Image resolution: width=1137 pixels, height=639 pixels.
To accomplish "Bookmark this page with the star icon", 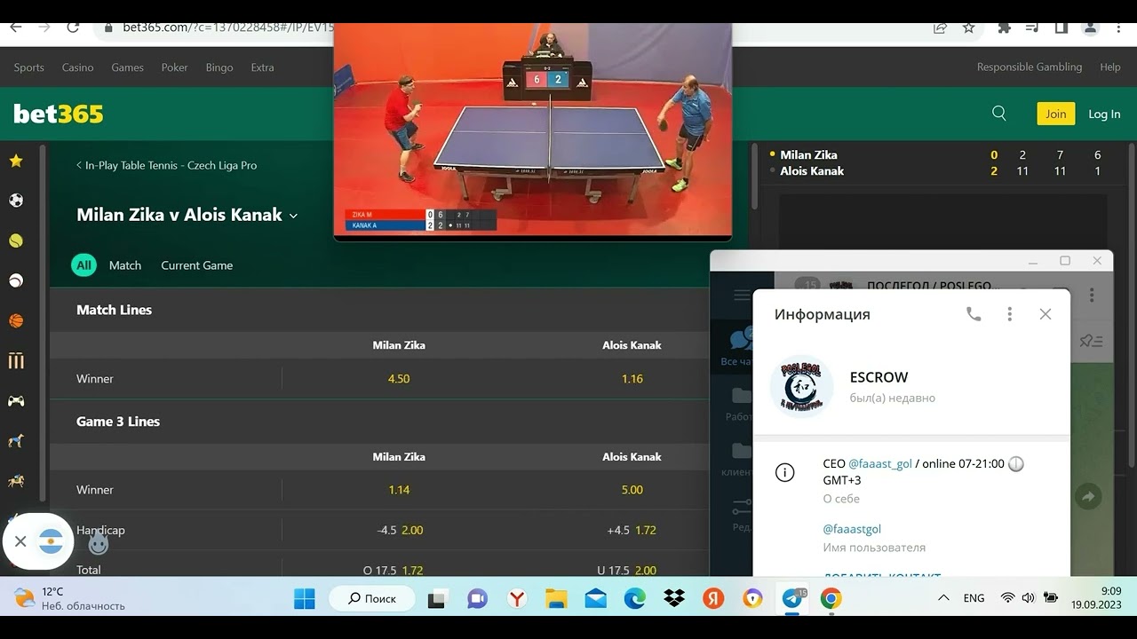I will pyautogui.click(x=968, y=28).
